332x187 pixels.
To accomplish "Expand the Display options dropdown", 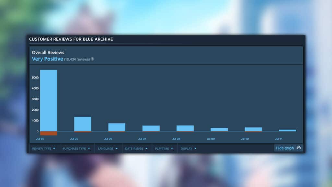I will pyautogui.click(x=188, y=149).
